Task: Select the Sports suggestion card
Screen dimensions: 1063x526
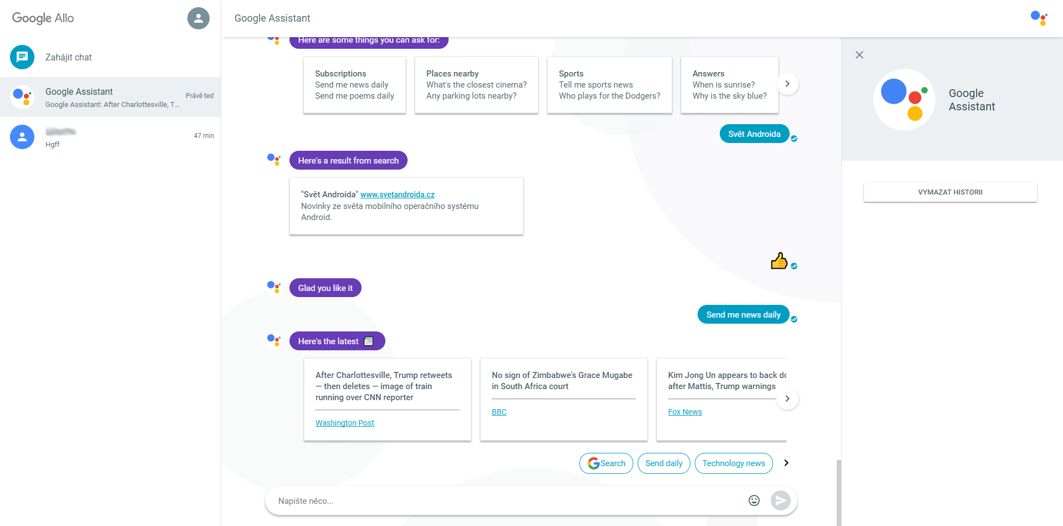Action: point(609,85)
